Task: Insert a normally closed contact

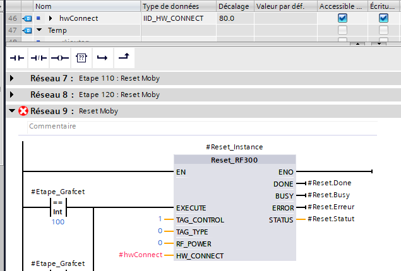Action: tap(39, 58)
